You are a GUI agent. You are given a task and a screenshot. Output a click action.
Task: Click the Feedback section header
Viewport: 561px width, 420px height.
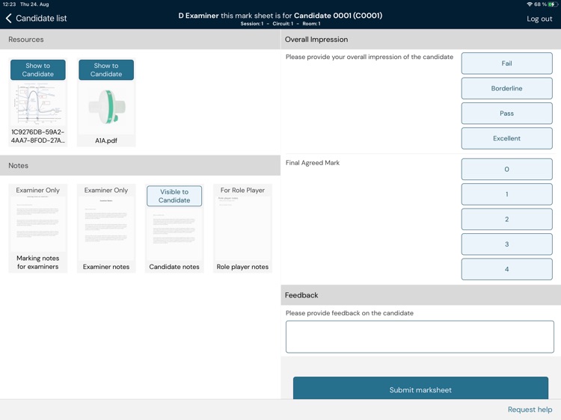pos(420,295)
